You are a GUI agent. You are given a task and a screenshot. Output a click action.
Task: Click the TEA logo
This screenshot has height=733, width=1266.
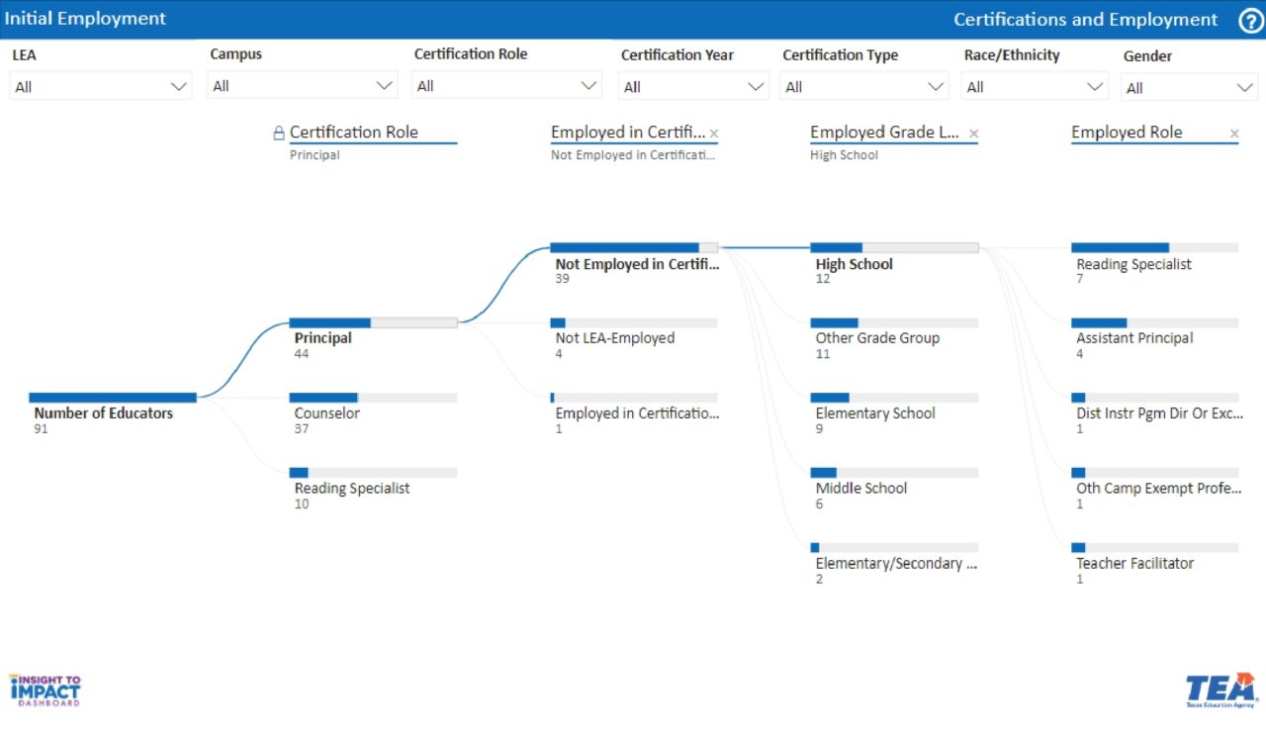1221,687
